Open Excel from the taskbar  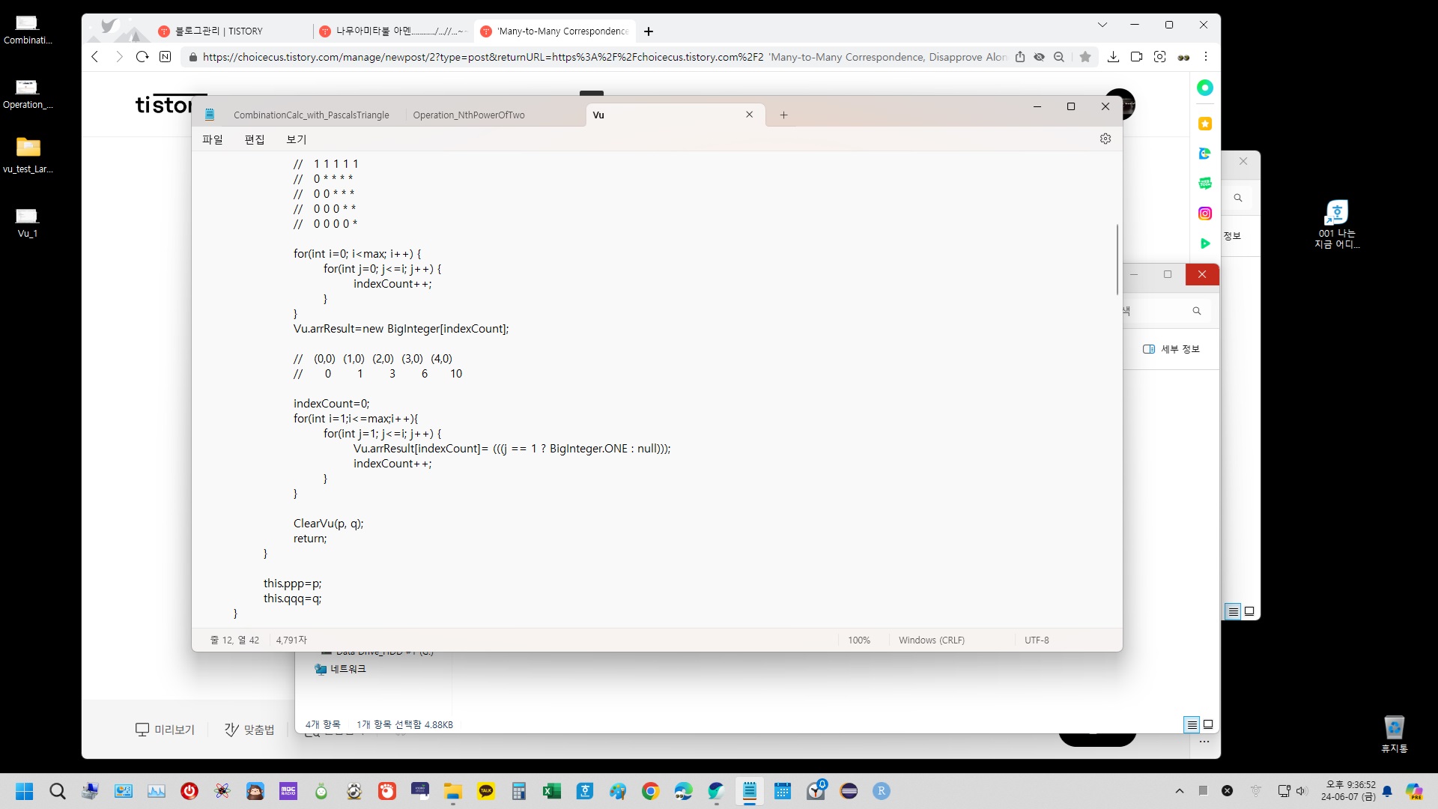click(x=551, y=791)
